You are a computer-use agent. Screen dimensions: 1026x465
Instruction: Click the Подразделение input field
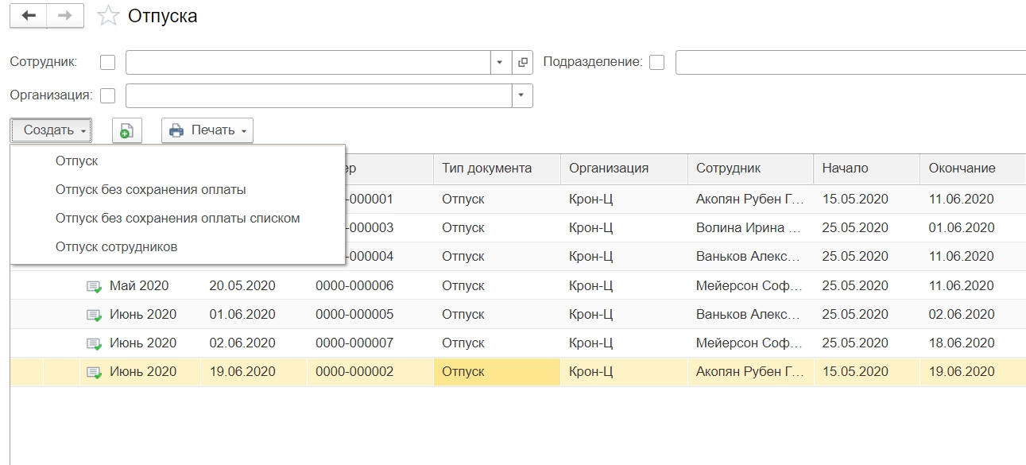click(850, 62)
